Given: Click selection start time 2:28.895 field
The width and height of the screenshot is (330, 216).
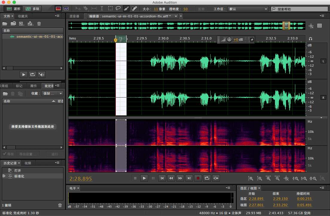Looking at the screenshot, I should click(256, 199).
